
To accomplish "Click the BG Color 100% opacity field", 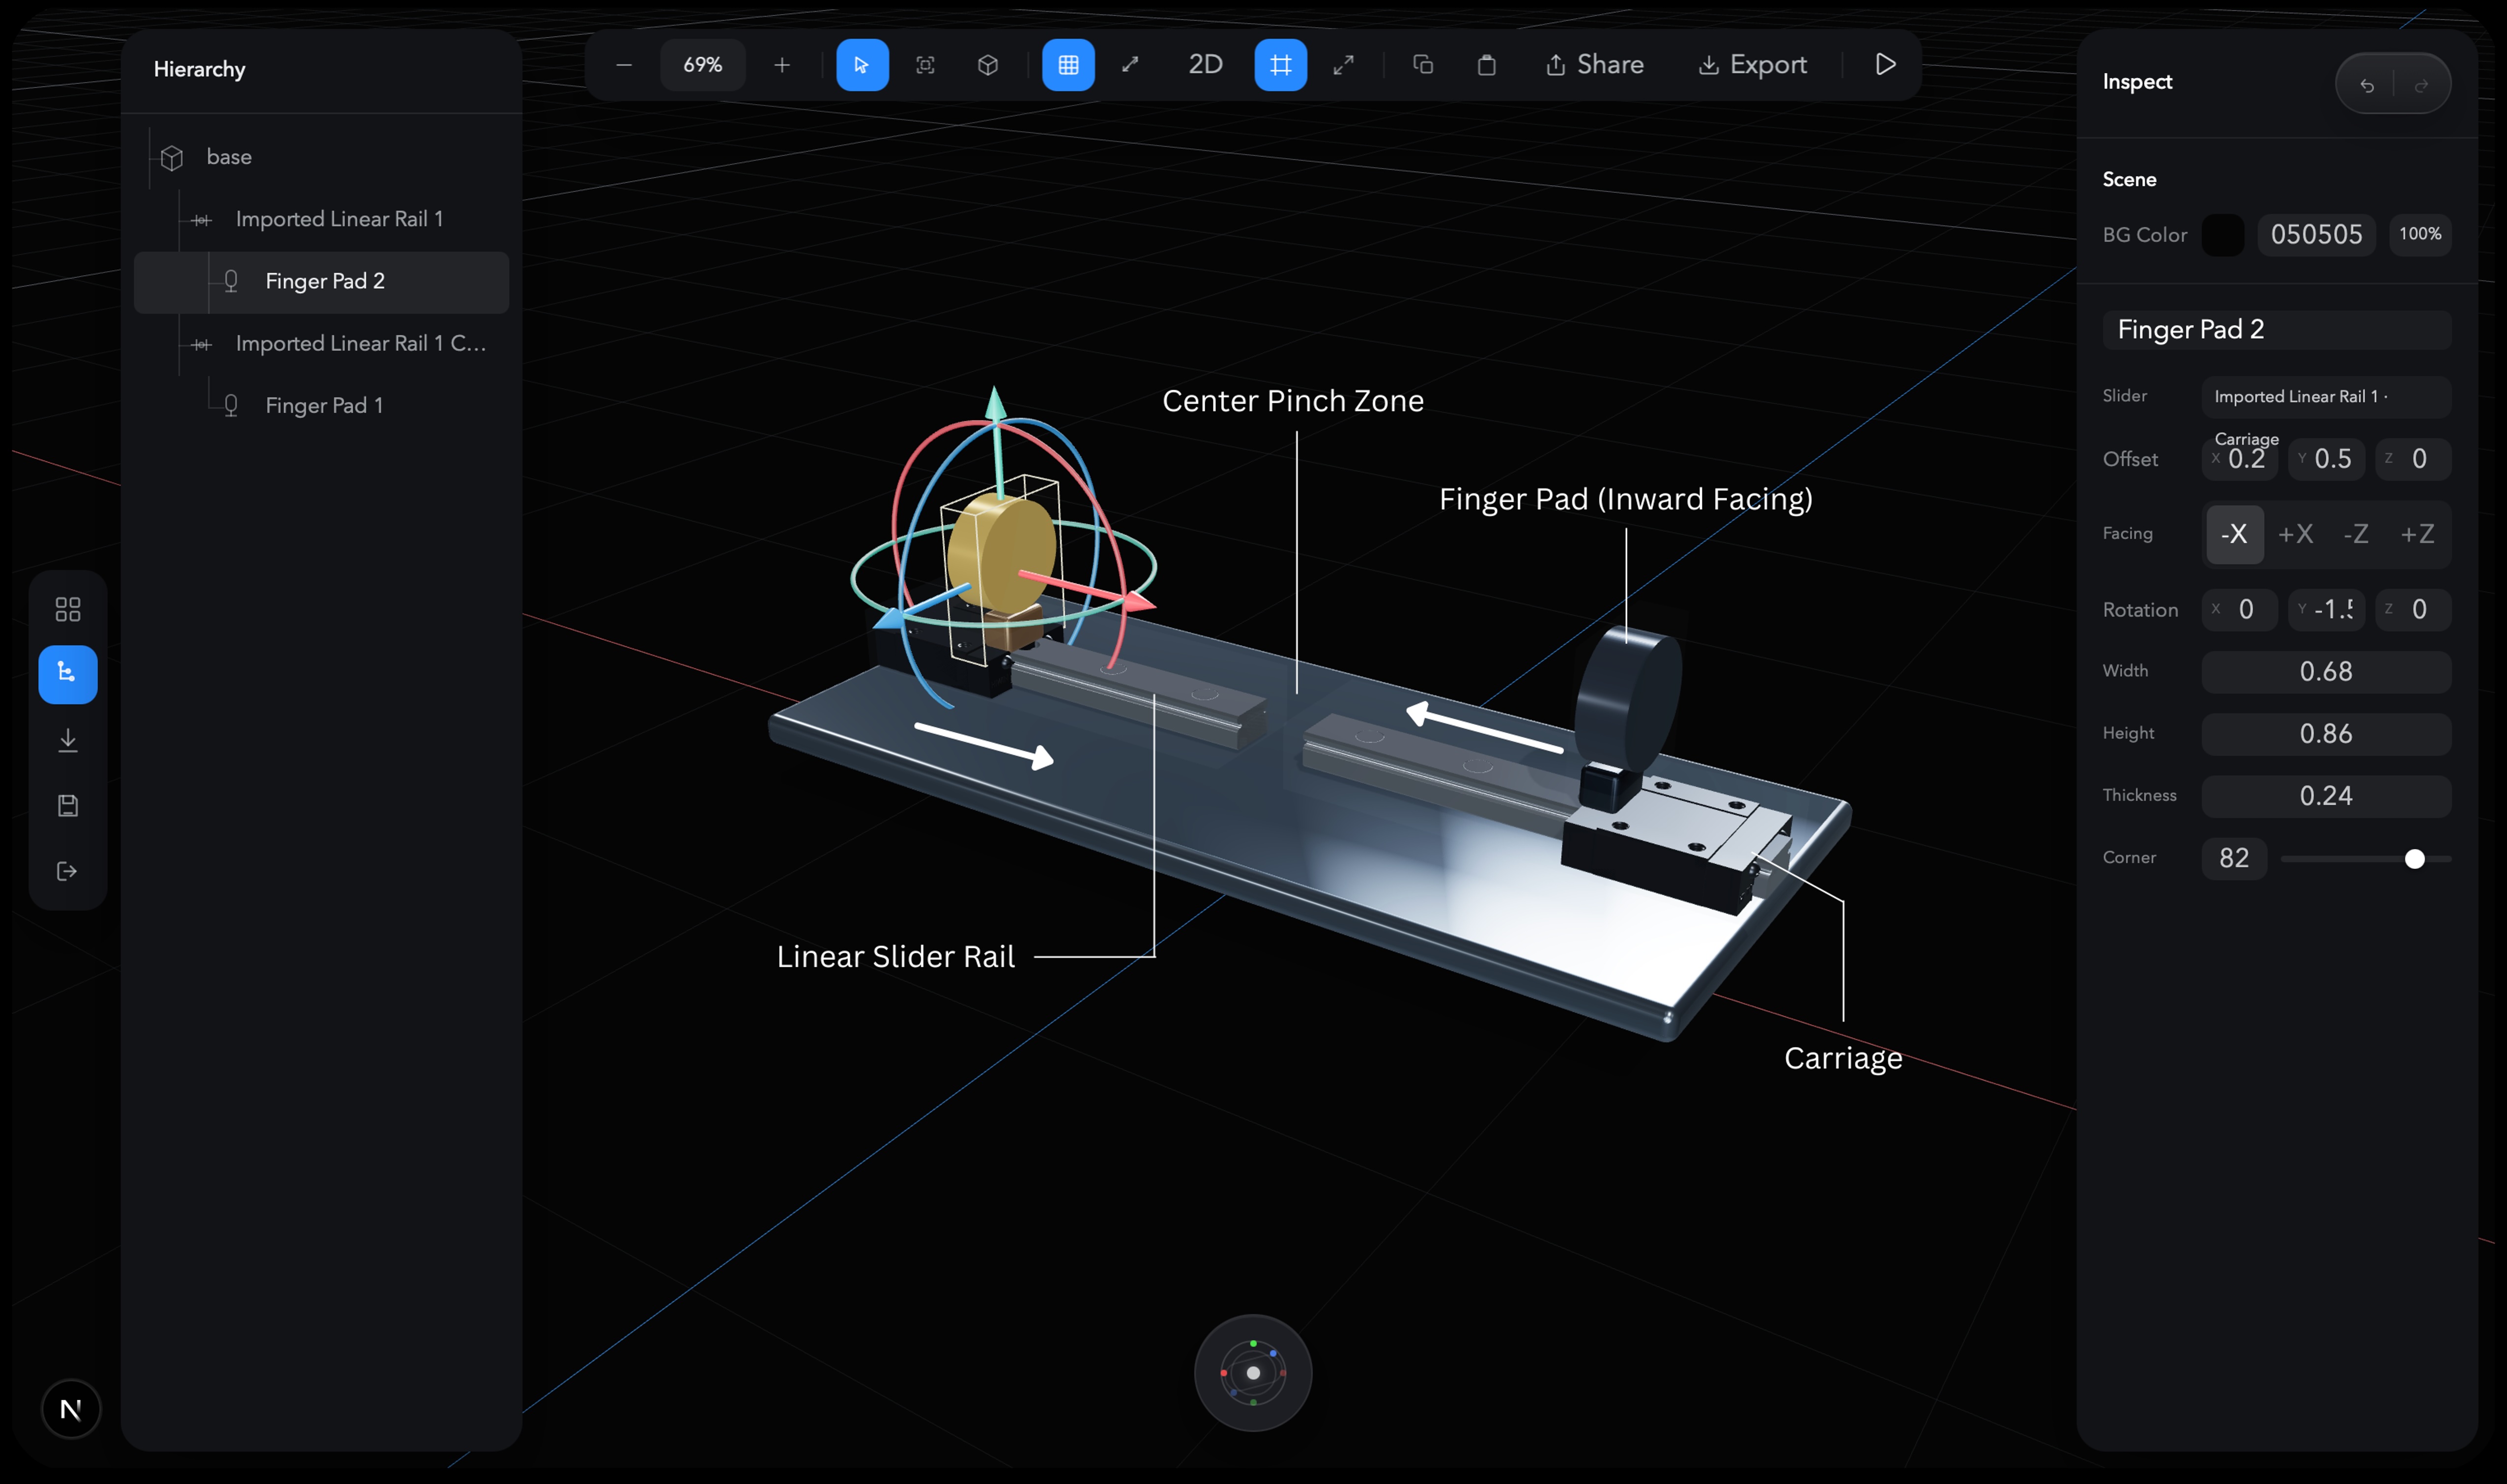I will [2420, 235].
